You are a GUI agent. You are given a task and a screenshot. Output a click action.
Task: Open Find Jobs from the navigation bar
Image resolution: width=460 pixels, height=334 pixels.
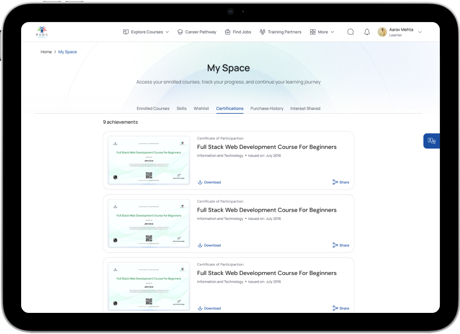(238, 32)
